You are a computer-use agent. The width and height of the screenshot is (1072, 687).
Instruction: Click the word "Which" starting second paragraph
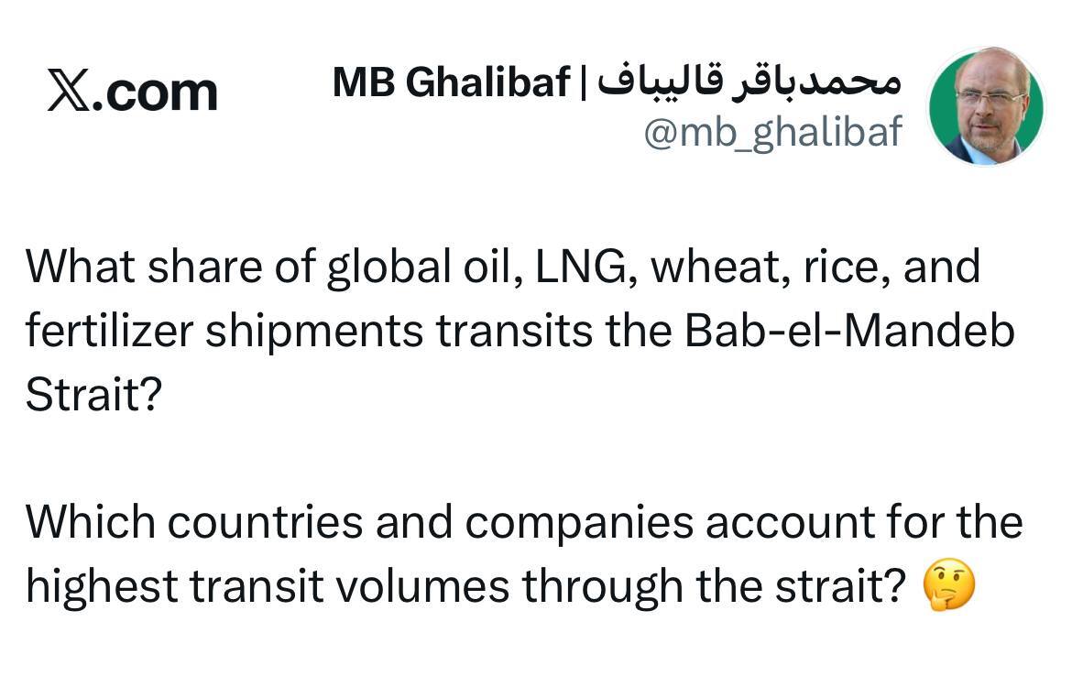point(89,523)
